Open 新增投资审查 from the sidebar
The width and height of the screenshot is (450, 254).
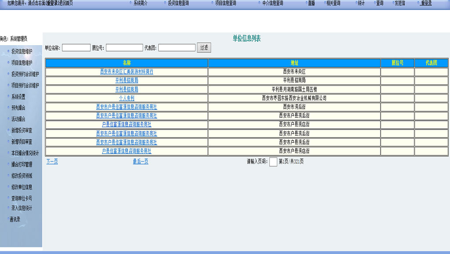22,131
